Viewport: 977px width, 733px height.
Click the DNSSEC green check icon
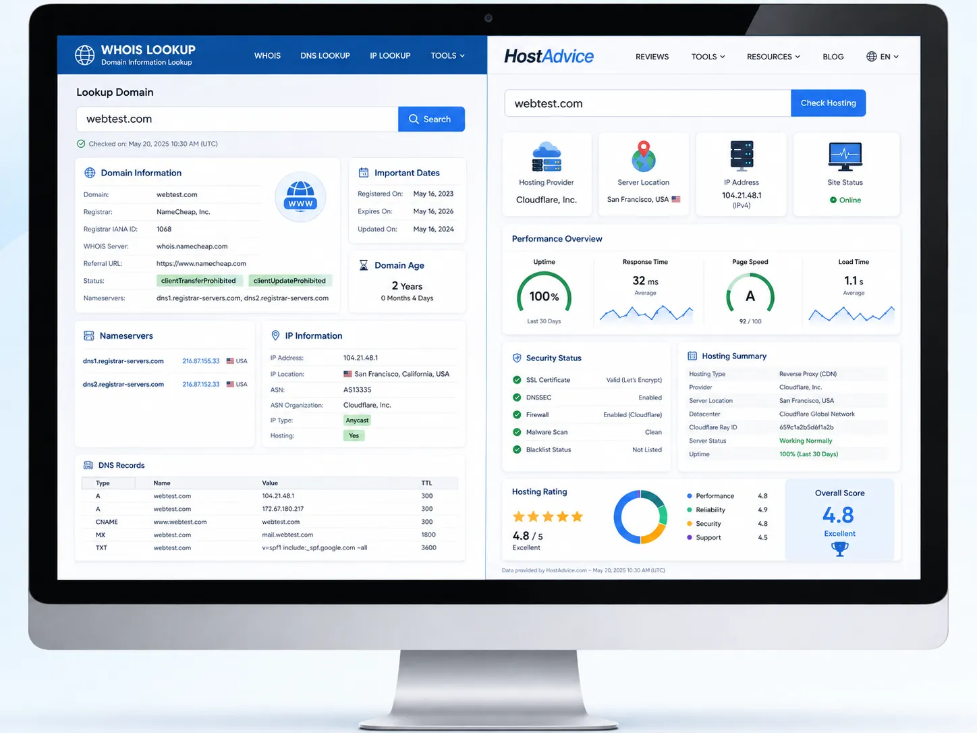click(517, 398)
